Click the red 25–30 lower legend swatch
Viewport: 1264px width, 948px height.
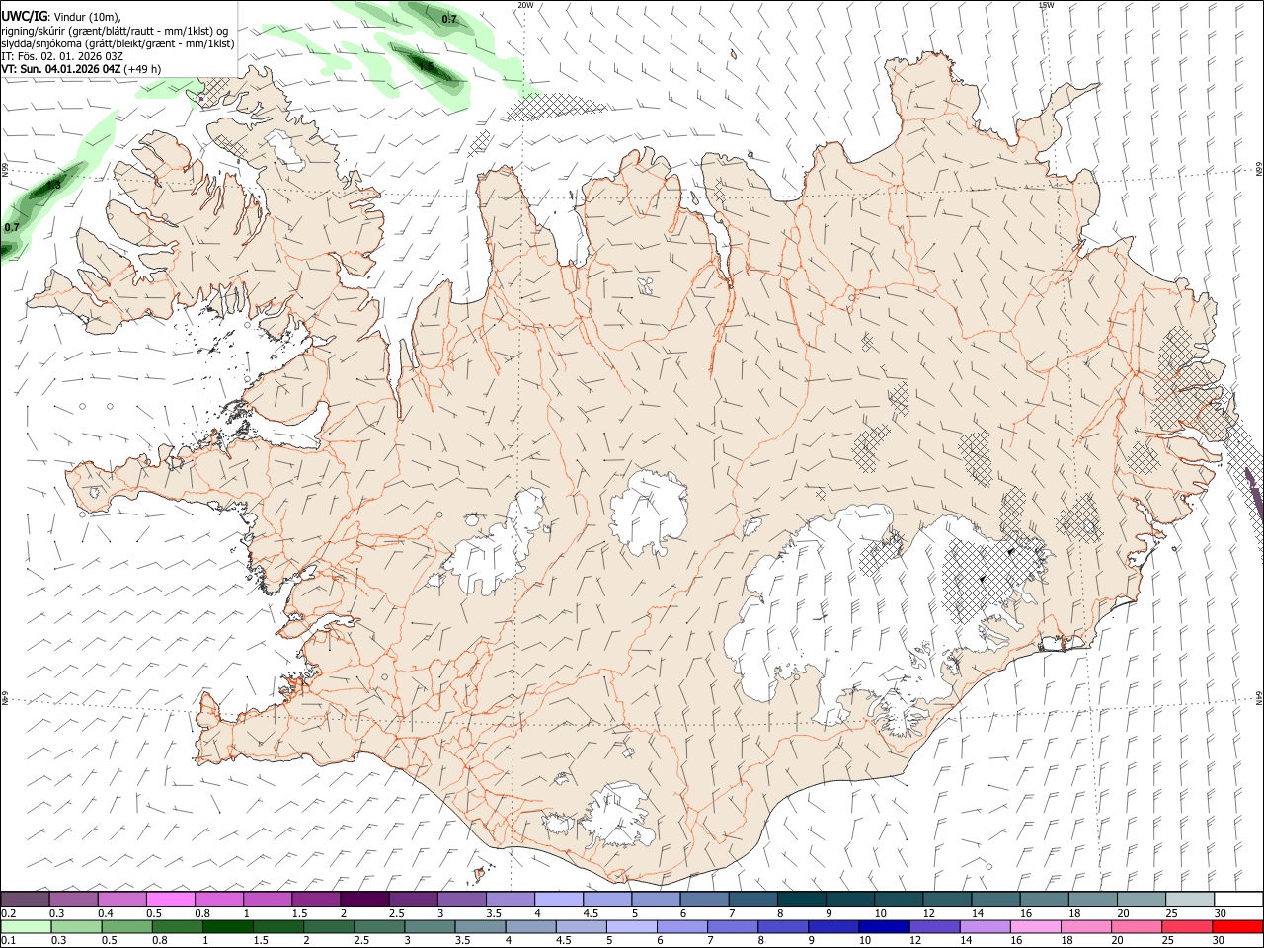[x=1186, y=926]
